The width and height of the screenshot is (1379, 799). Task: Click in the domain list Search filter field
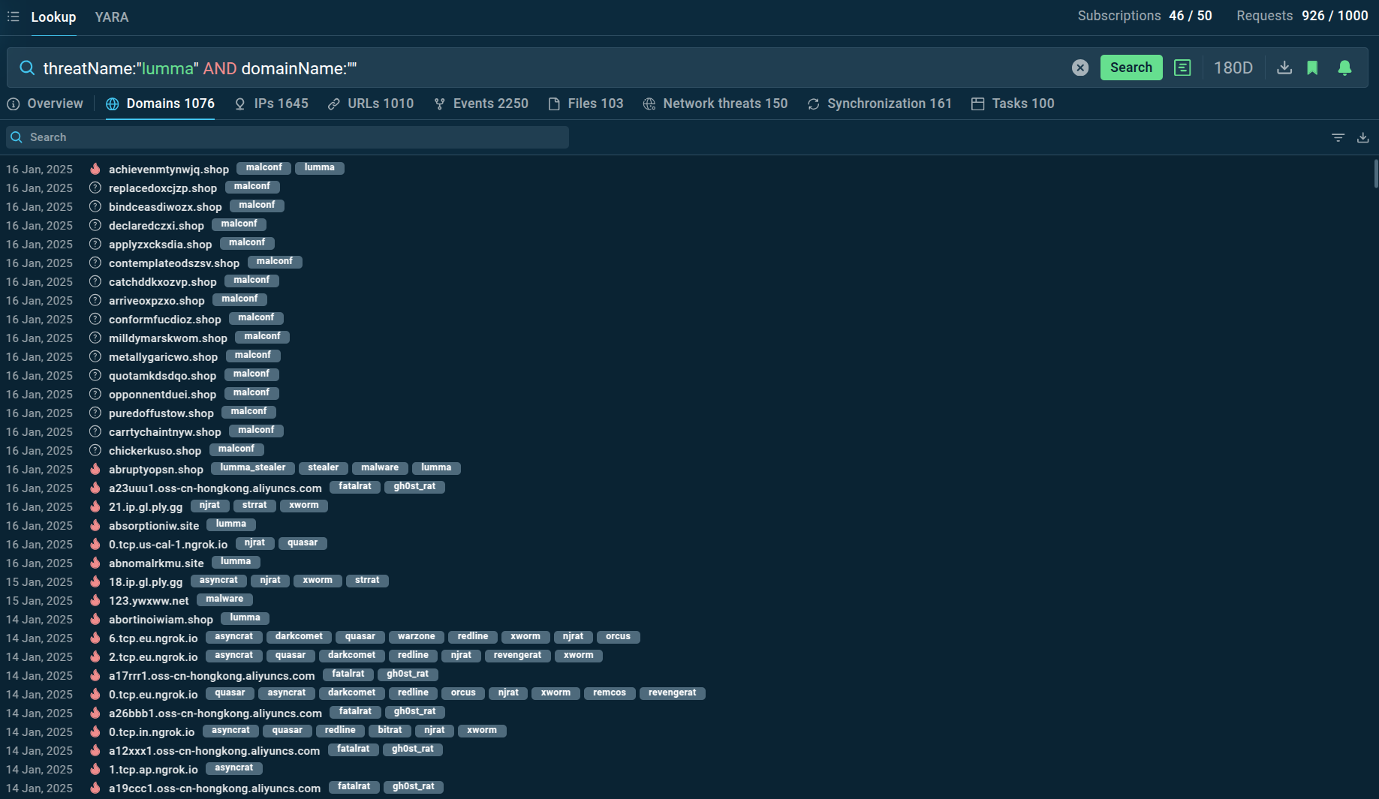click(x=293, y=137)
